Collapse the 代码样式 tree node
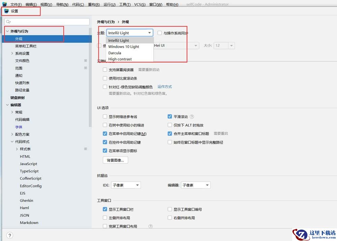 pyautogui.click(x=12, y=142)
